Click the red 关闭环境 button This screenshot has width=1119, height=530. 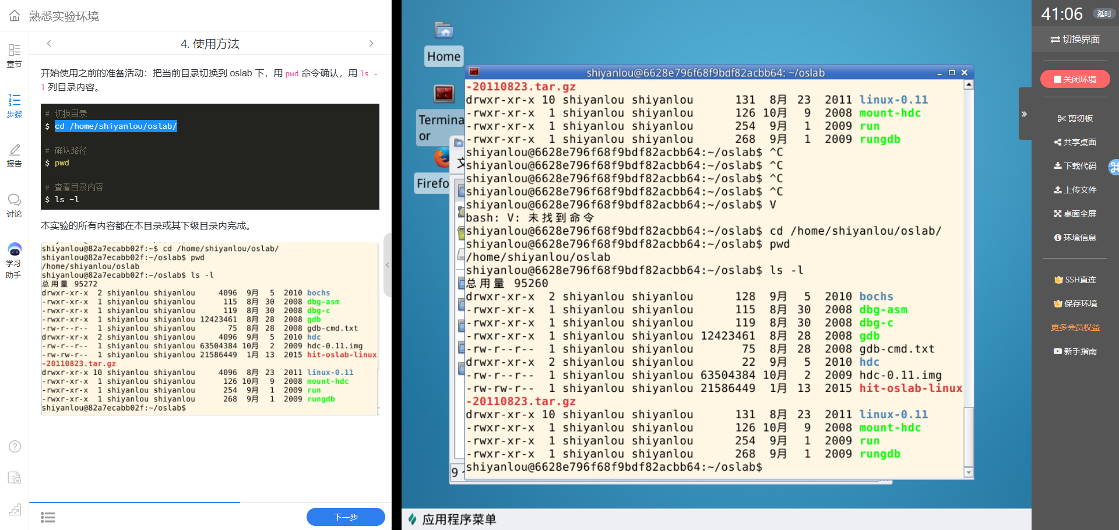tap(1075, 79)
